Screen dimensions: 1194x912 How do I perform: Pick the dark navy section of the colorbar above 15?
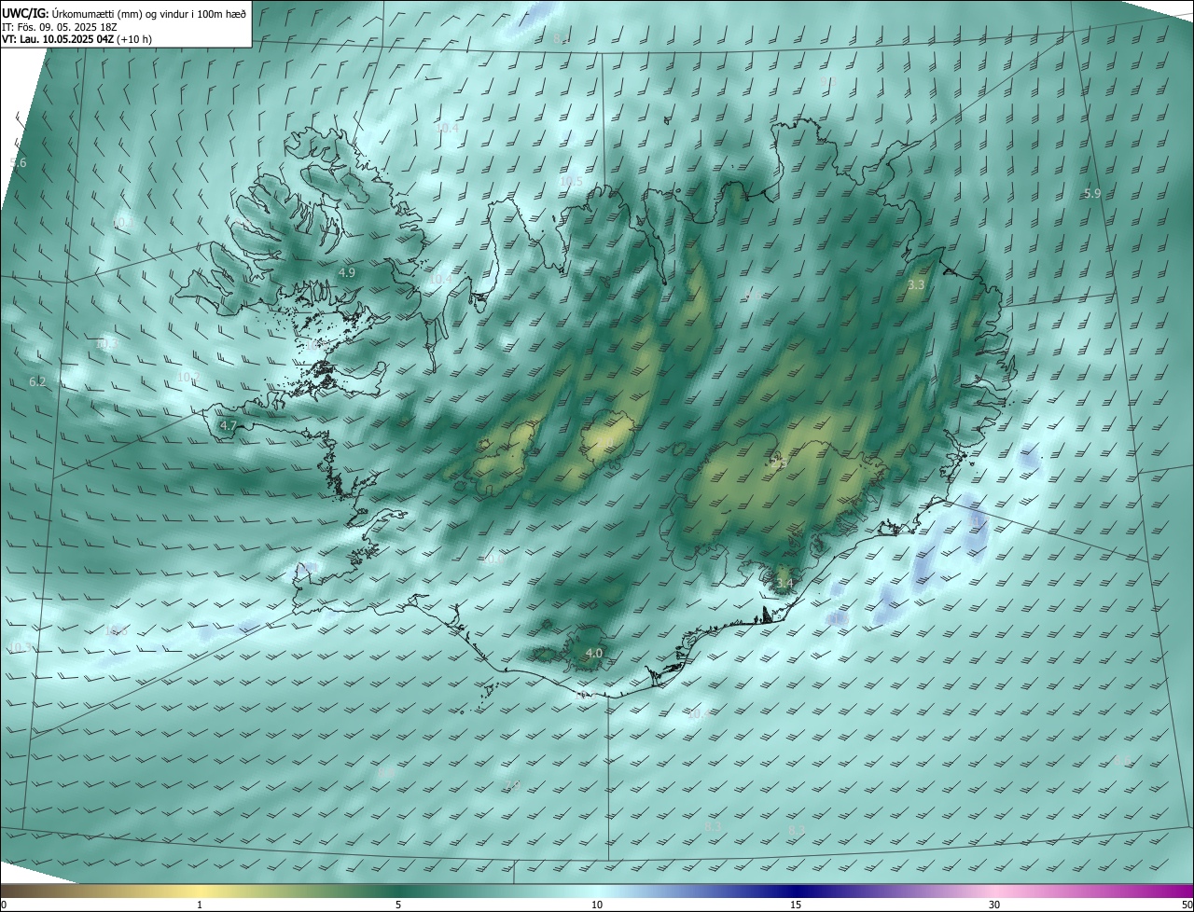pos(796,891)
